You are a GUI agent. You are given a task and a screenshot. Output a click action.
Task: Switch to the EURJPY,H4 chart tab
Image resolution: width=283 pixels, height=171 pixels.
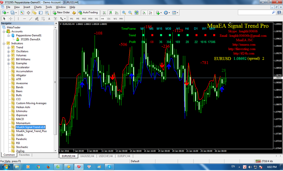[x=124, y=156]
